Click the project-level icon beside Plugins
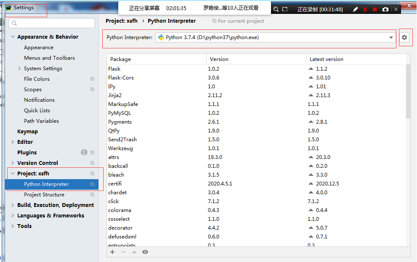The height and width of the screenshot is (262, 417). pos(92,153)
